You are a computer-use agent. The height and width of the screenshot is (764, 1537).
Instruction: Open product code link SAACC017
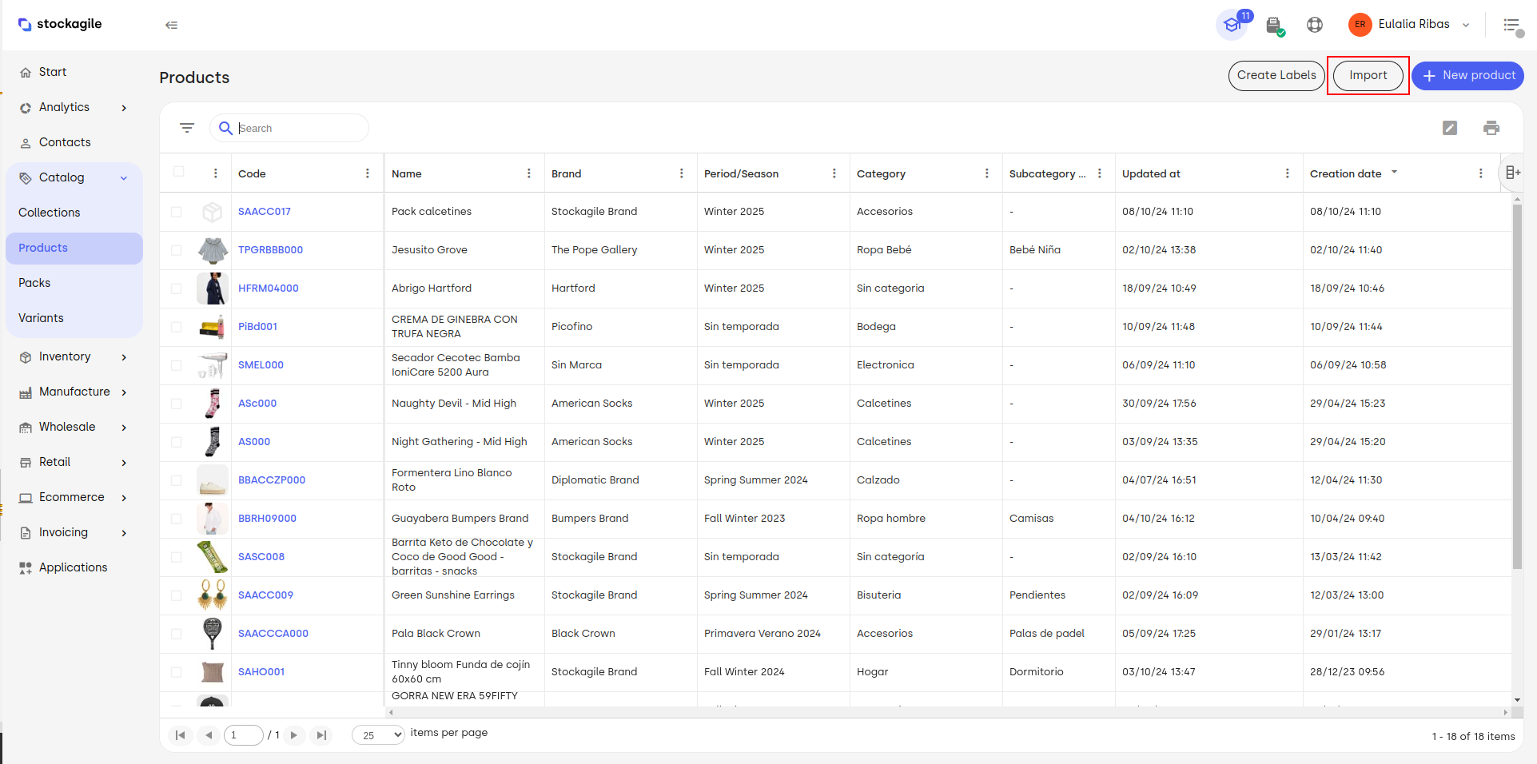coord(265,212)
